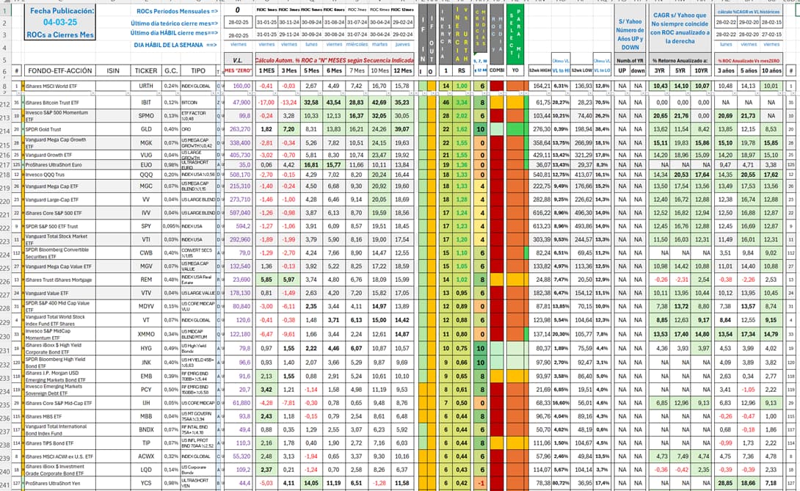
Task: Select the 31-01-25 date under ROC 1mes
Action: click(x=266, y=23)
